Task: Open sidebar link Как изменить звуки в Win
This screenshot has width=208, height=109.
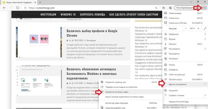Action: [149, 76]
